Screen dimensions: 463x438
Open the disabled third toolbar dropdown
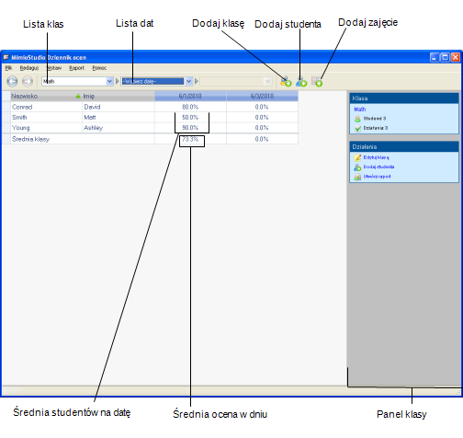pos(236,81)
